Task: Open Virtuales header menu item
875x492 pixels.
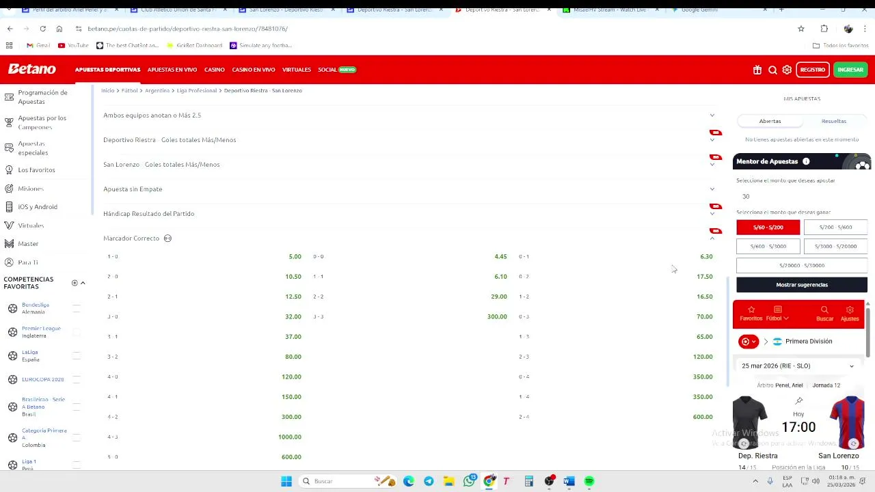Action: pos(297,70)
